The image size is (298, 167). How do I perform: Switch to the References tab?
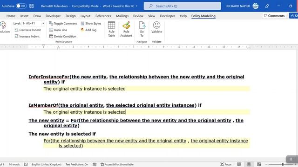point(103,16)
